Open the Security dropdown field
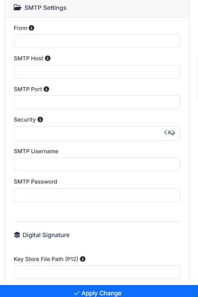 [97, 134]
